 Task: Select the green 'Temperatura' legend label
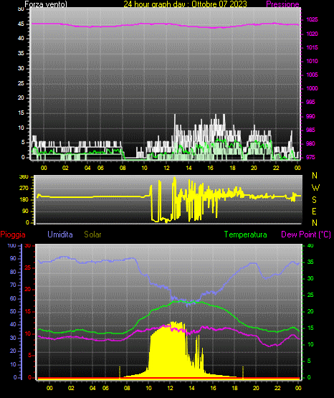(x=246, y=234)
